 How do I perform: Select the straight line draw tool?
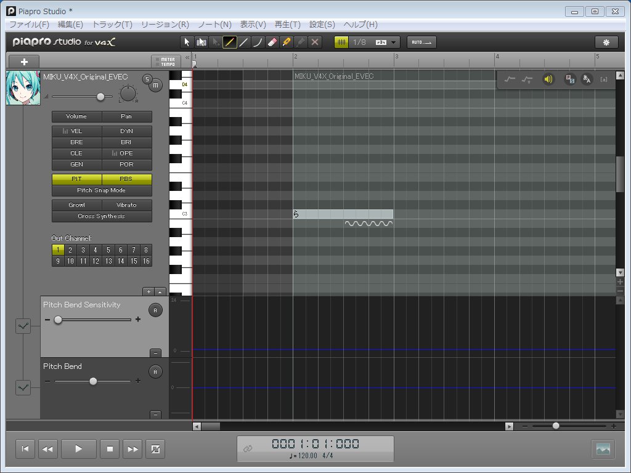coord(243,42)
